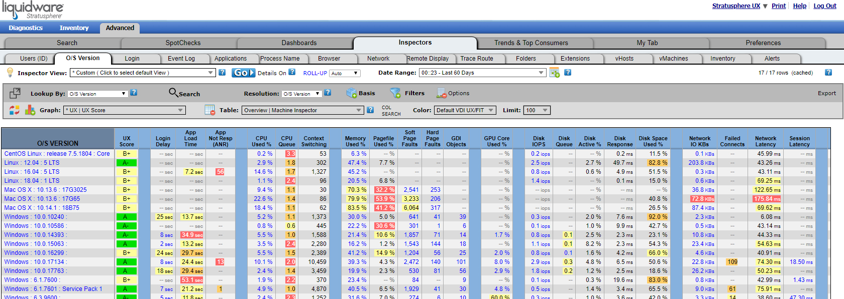Open the Limit 100 dropdown
Screen dimensions: 844x299
[x=537, y=110]
